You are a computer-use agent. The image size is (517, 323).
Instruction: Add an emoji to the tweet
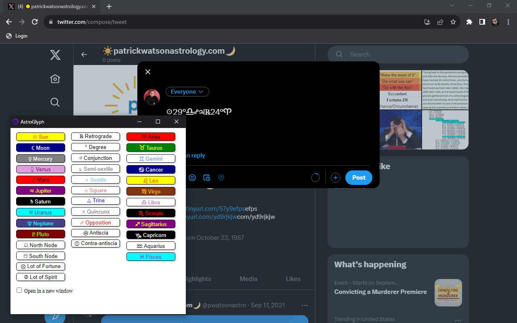[192, 178]
